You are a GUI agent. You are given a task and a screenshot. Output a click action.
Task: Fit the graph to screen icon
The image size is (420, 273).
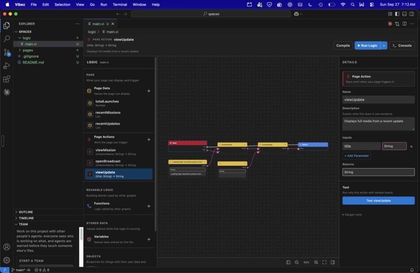coord(324,262)
